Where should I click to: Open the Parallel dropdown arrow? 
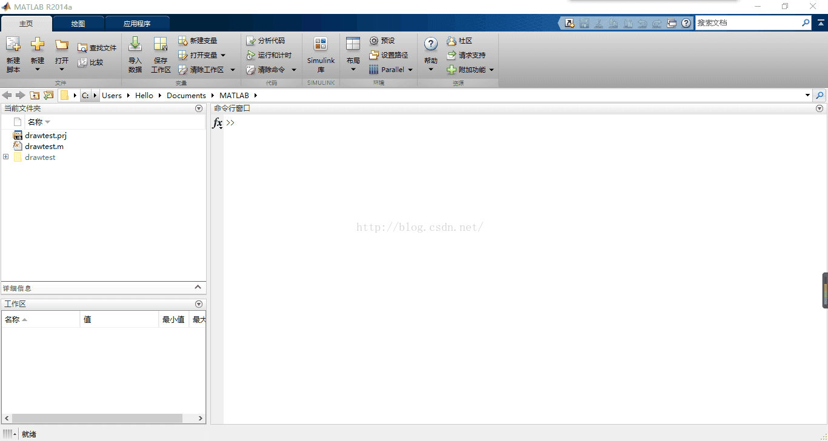click(410, 70)
